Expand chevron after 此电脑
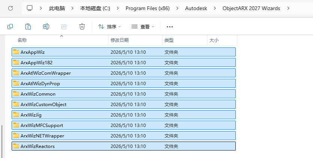 pyautogui.click(x=72, y=8)
